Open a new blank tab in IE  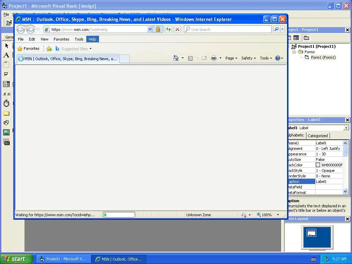(124, 59)
